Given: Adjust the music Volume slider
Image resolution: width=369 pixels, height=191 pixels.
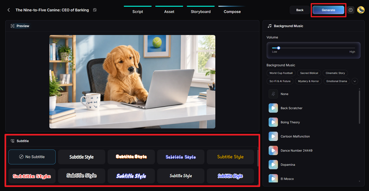Looking at the screenshot, I should [x=314, y=48].
